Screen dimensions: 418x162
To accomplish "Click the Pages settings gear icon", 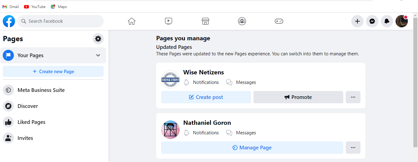I will (x=98, y=39).
